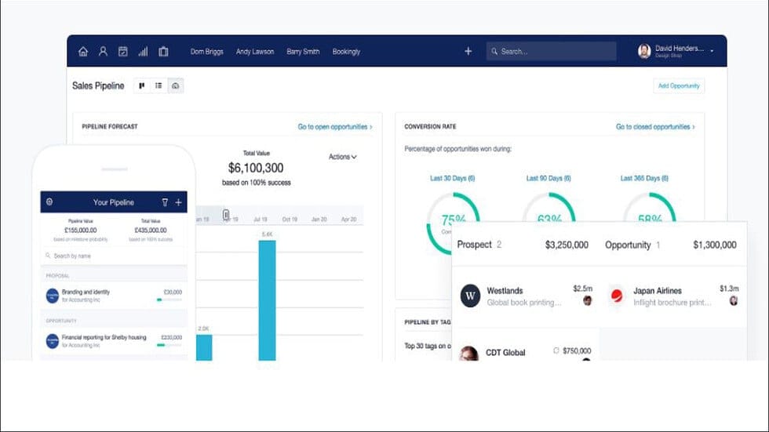
Task: Open the Andy Lawson tab
Action: (254, 52)
